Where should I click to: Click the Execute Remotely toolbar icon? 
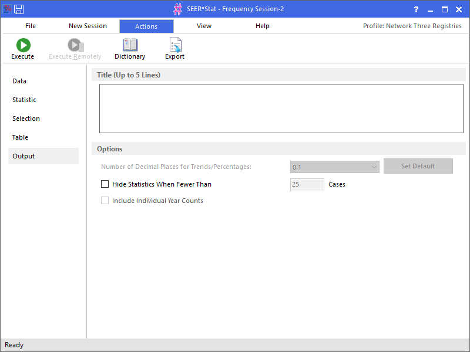click(75, 45)
